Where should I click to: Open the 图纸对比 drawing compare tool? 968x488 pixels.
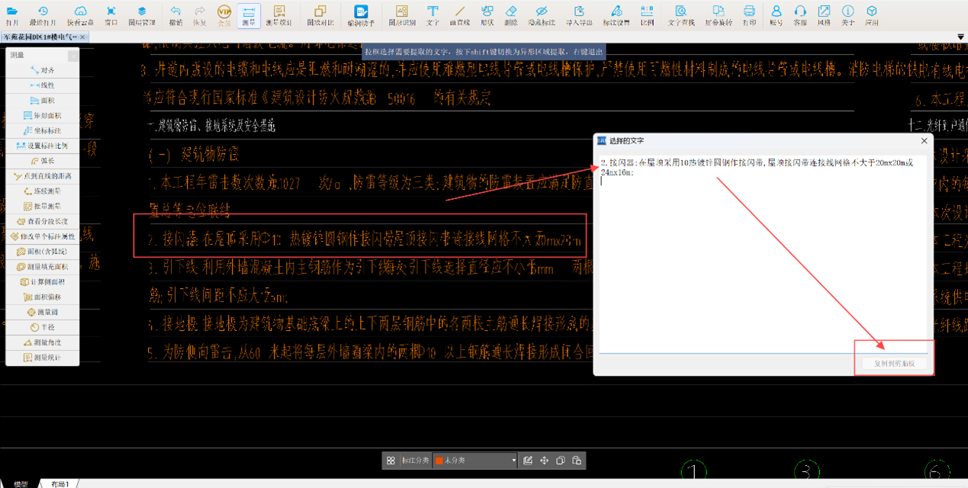[x=320, y=14]
